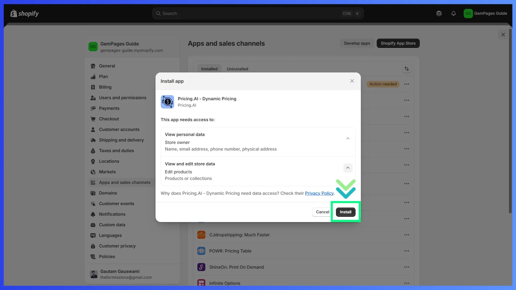Screen dimensions: 516x290
Task: Click the Locations pin icon
Action: click(x=93, y=161)
